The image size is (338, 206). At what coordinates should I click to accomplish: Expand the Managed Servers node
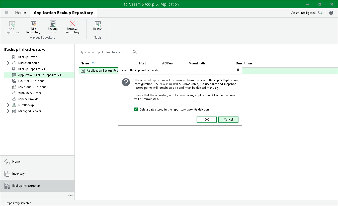pos(8,111)
